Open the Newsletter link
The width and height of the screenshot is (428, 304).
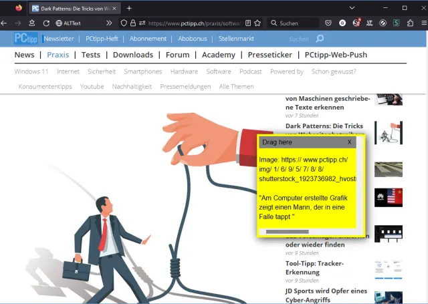(x=59, y=39)
